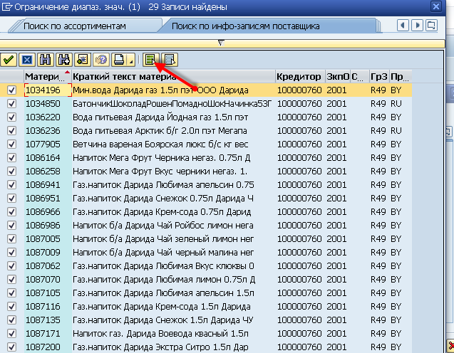Open the Find binoculars icon

(x=46, y=60)
